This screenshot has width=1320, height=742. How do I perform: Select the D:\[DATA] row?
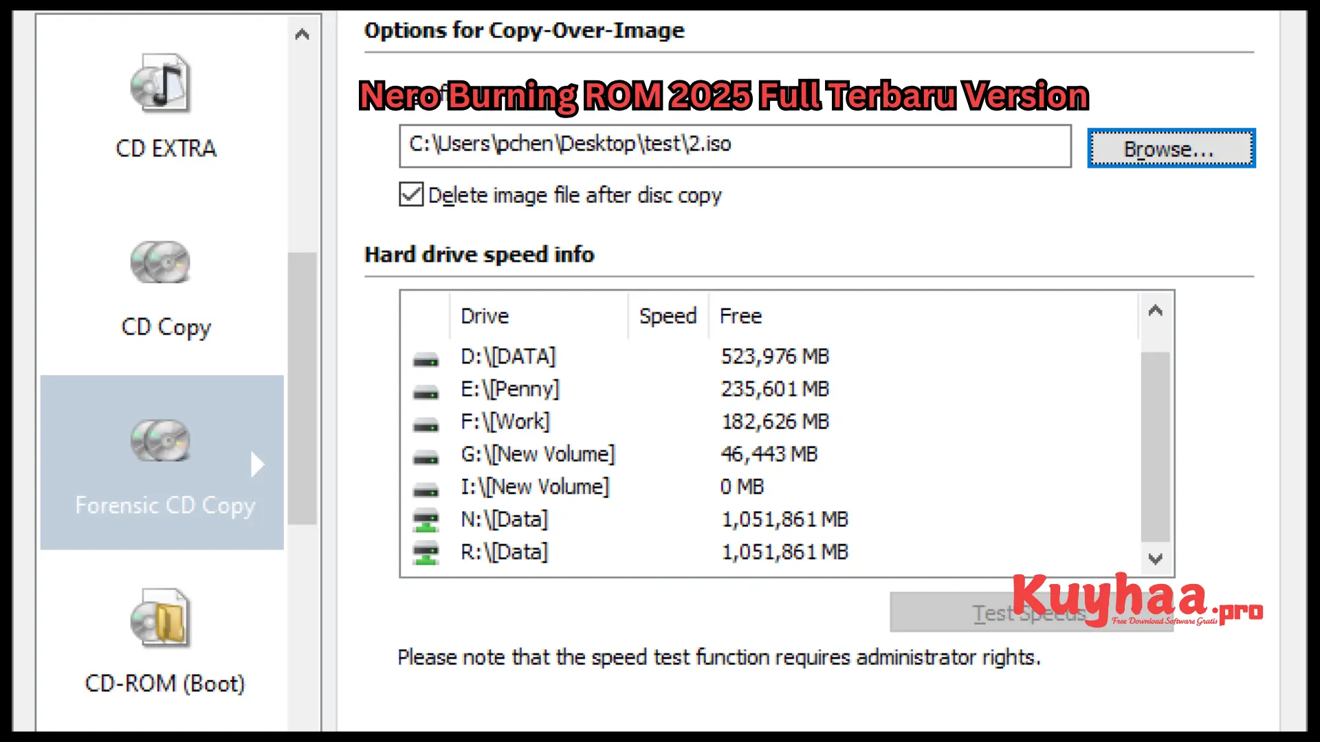pyautogui.click(x=770, y=357)
